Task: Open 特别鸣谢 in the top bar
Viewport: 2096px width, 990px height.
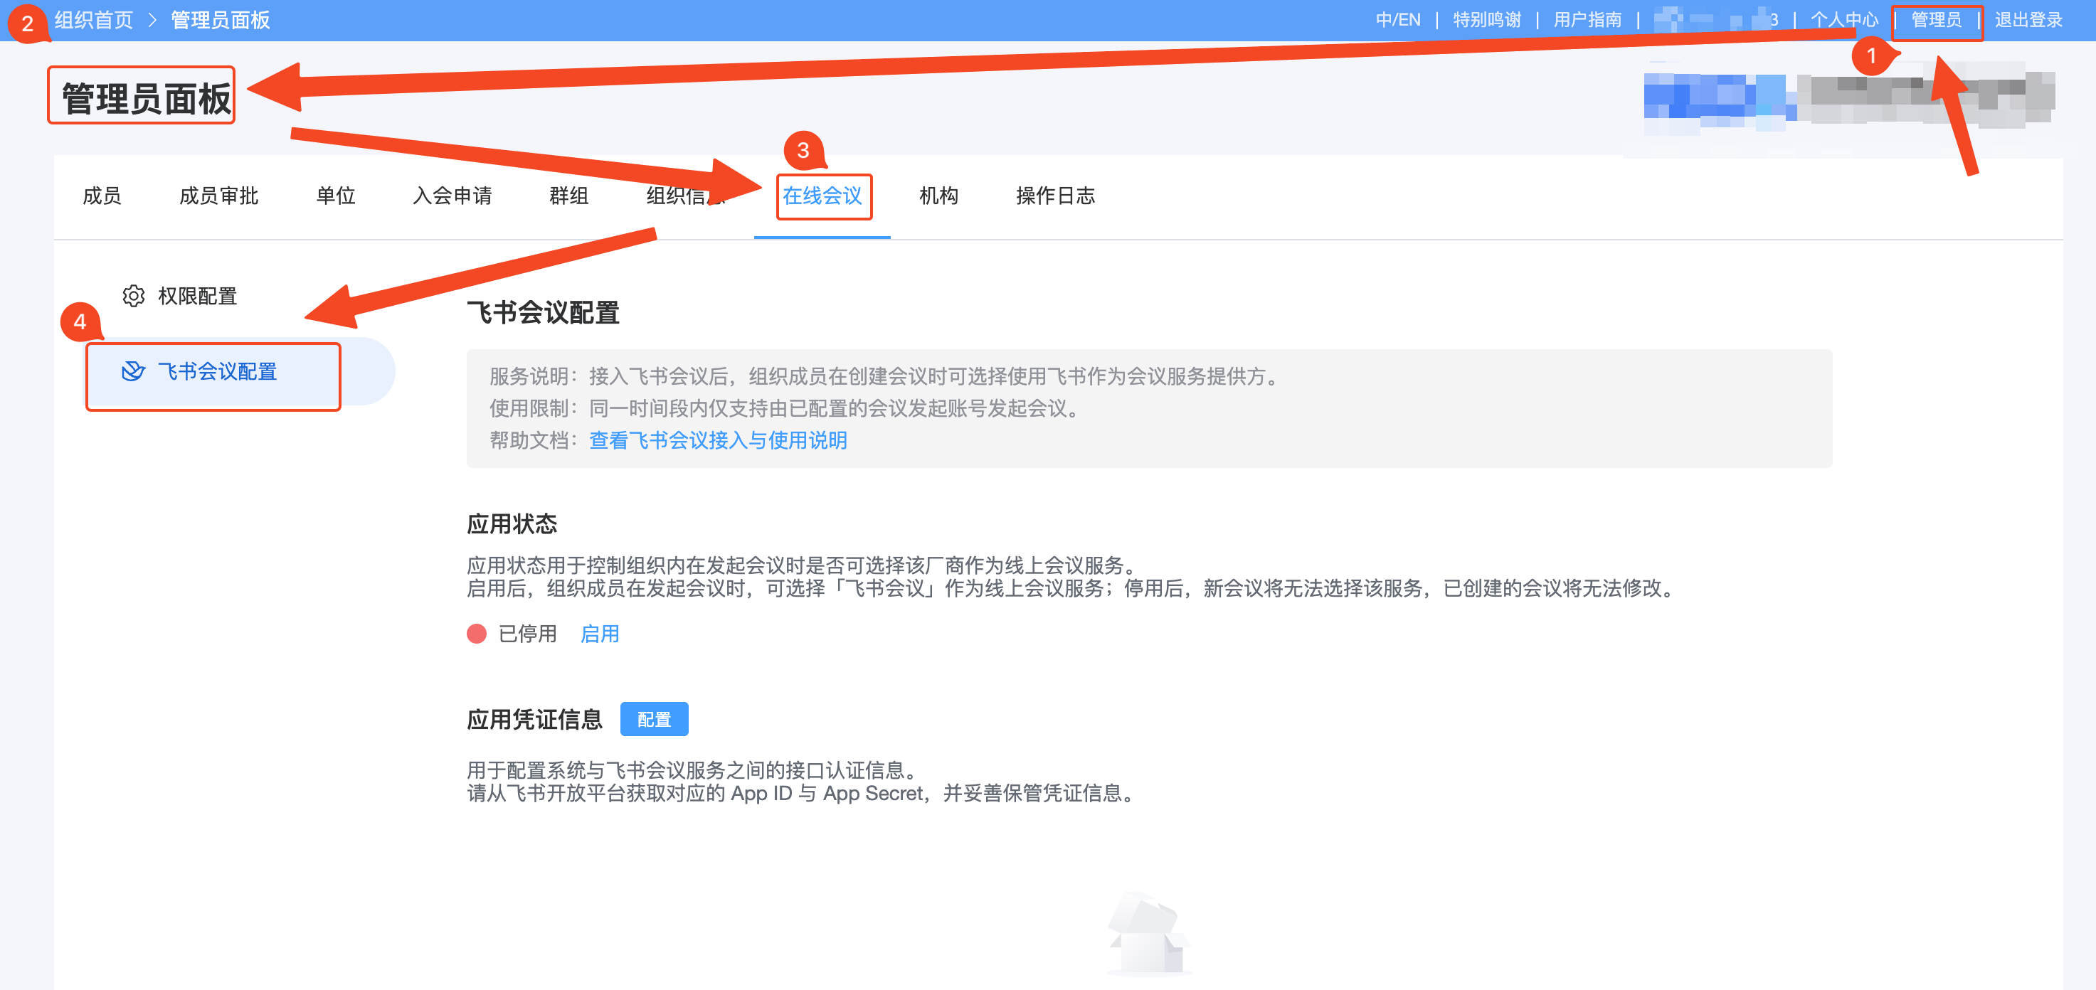Action: pyautogui.click(x=1486, y=19)
